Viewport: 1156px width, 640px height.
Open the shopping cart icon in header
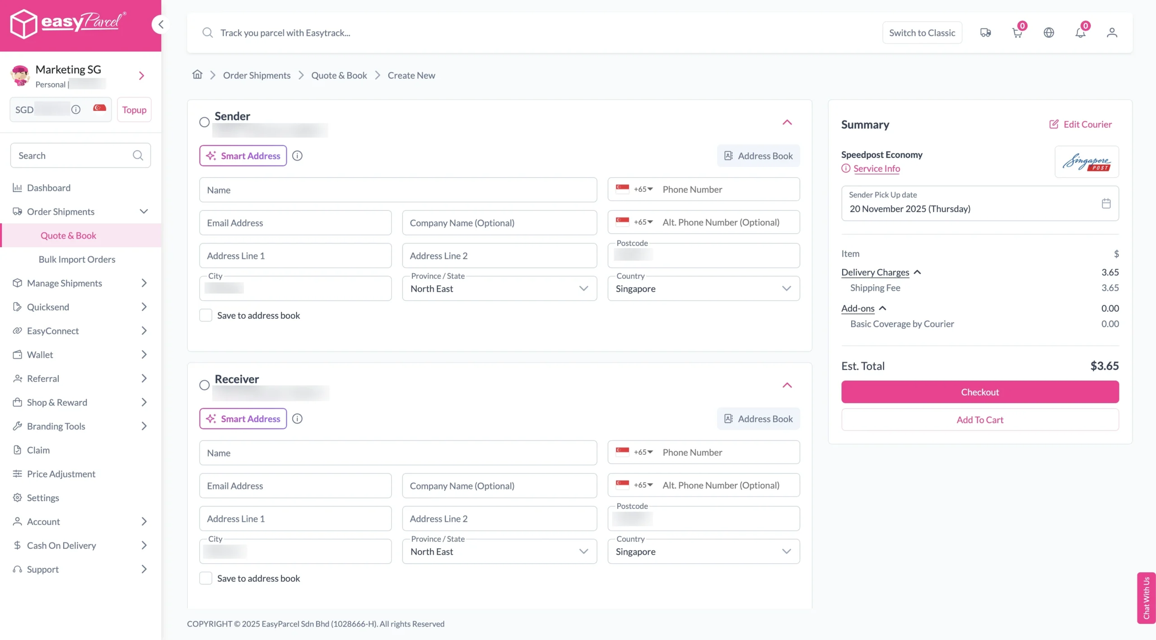pos(1017,33)
